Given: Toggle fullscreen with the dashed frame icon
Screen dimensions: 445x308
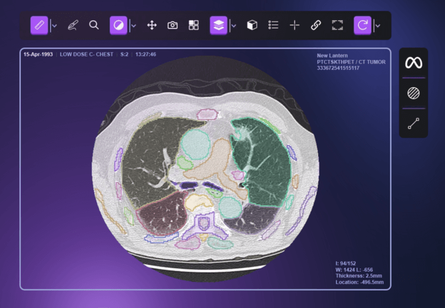Looking at the screenshot, I should pos(338,25).
